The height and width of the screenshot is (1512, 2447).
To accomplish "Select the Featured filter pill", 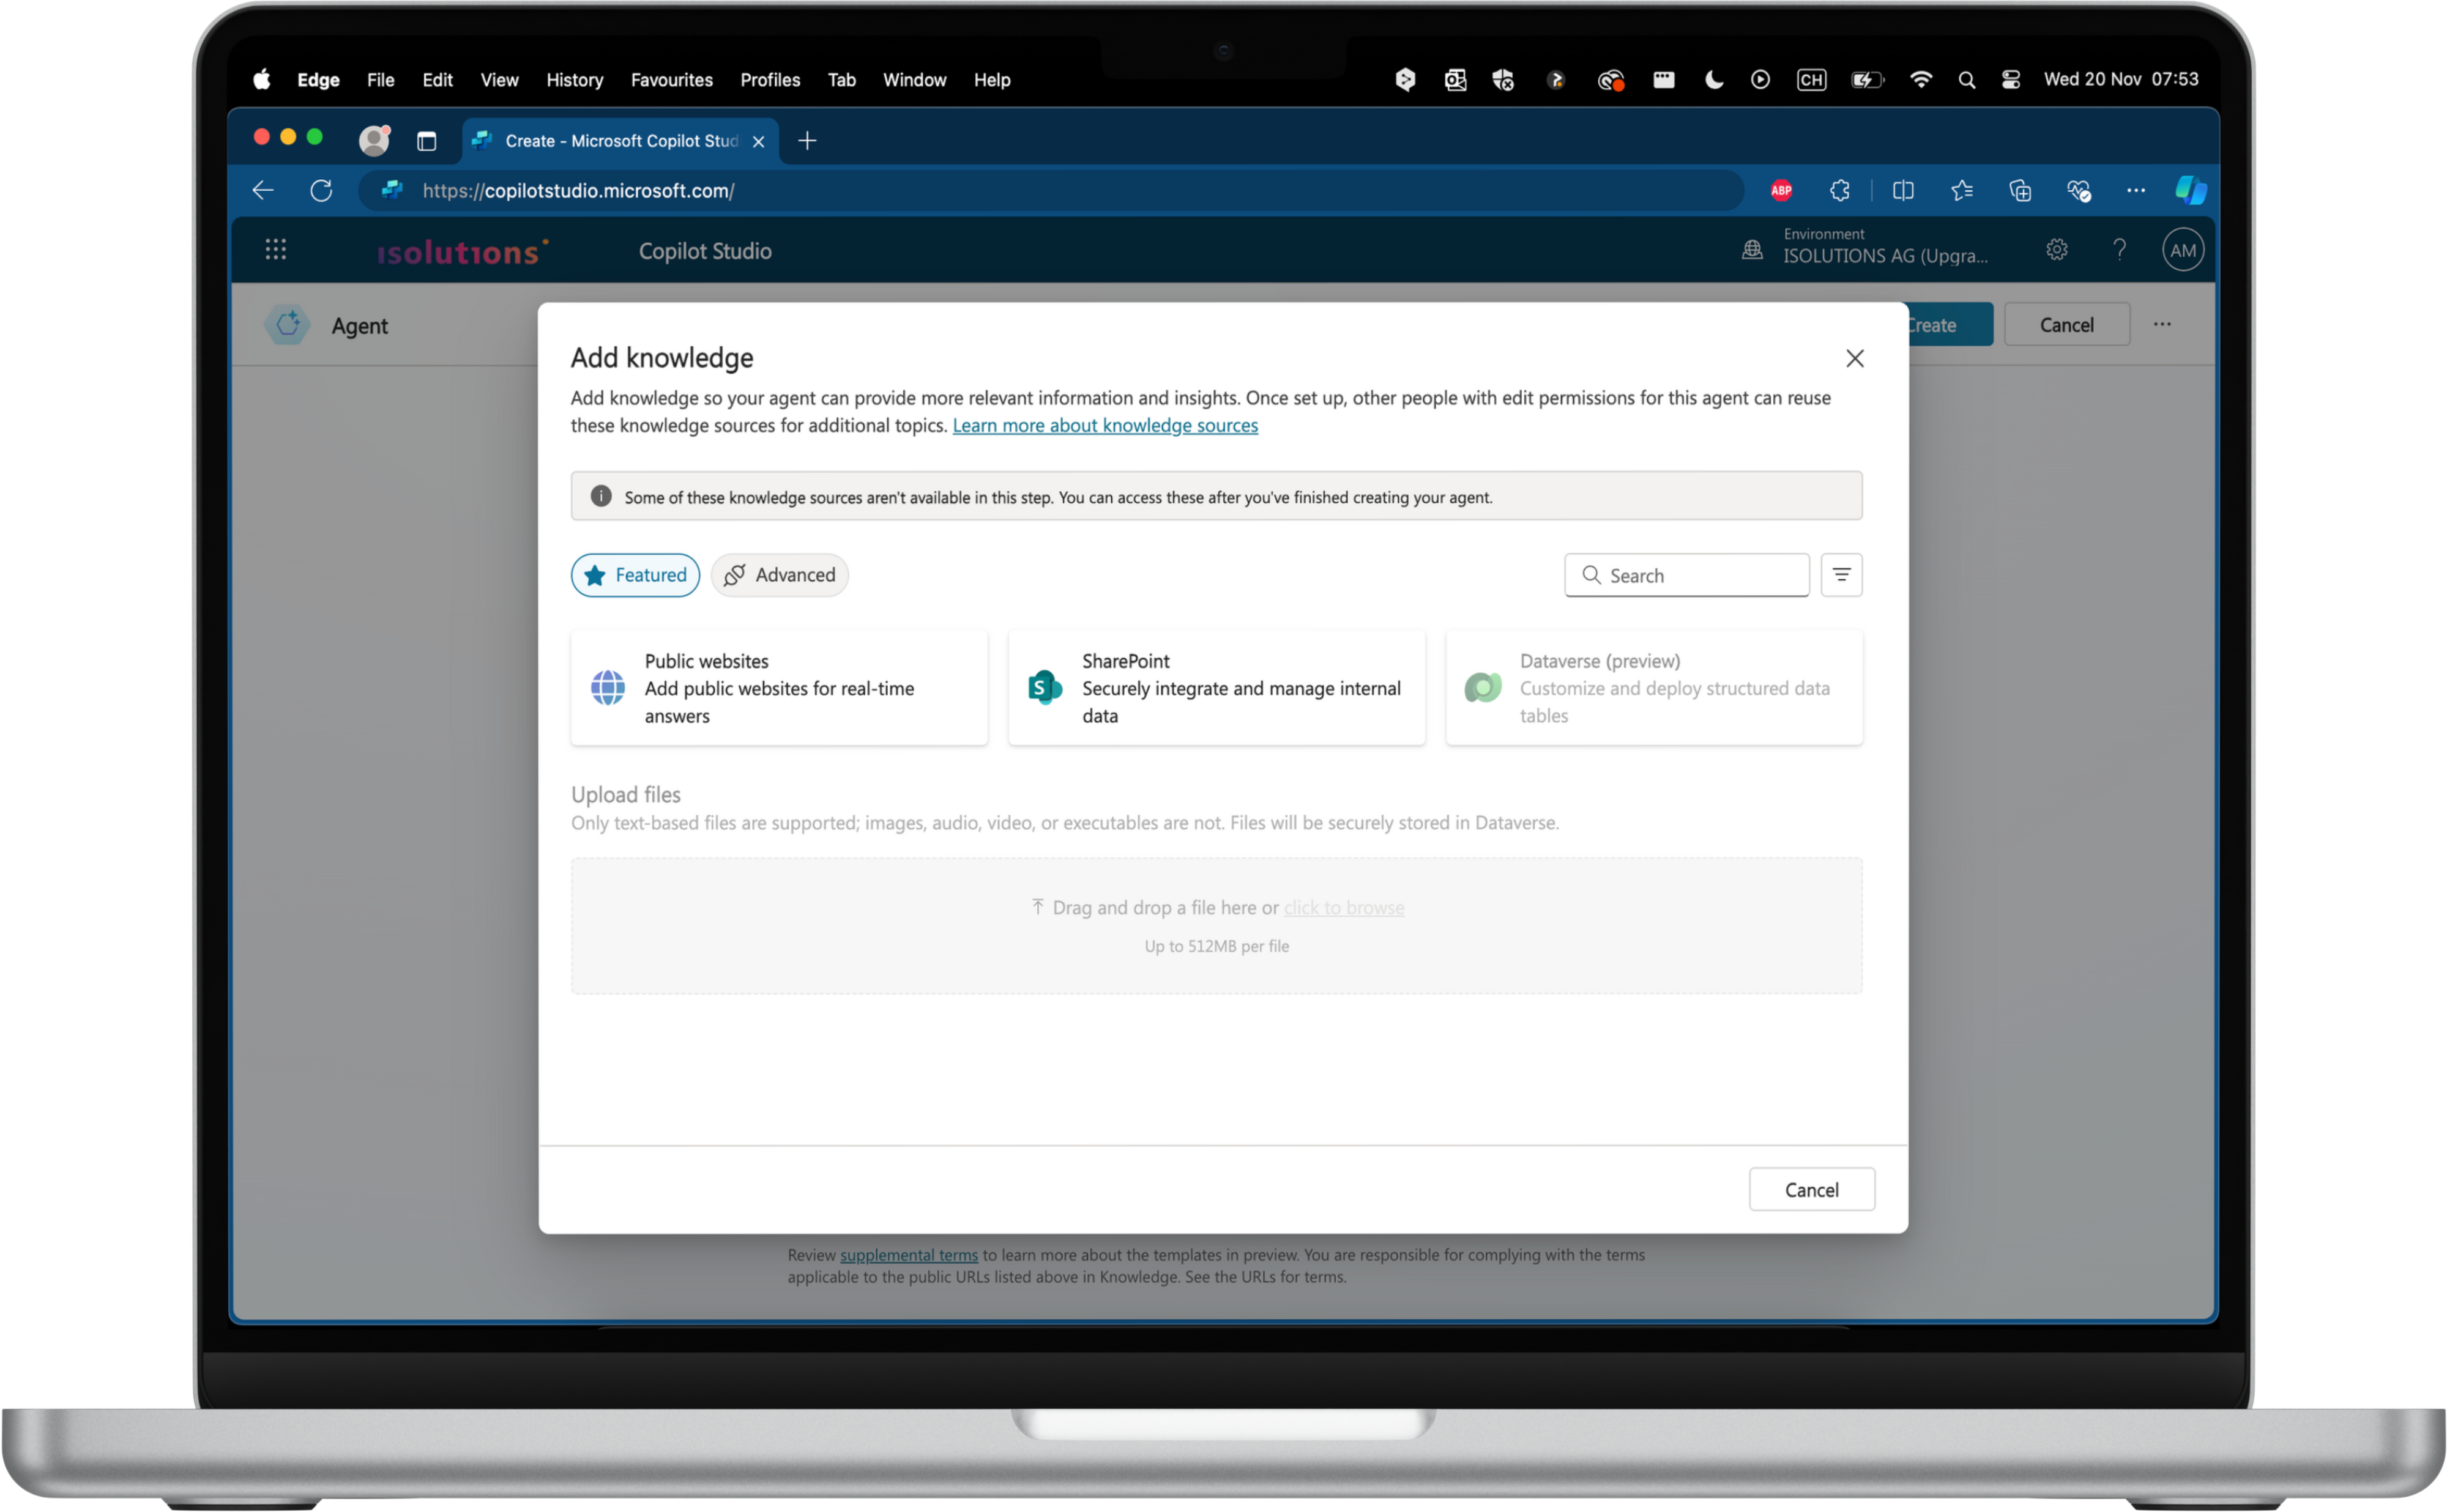I will tap(635, 575).
